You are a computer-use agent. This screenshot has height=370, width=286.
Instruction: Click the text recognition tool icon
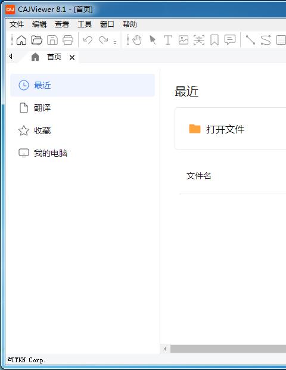click(198, 40)
